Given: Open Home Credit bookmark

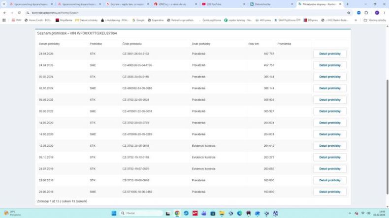Looking at the screenshot, I should 38,20.
